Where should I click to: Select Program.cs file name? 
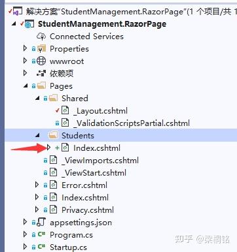coord(71,235)
